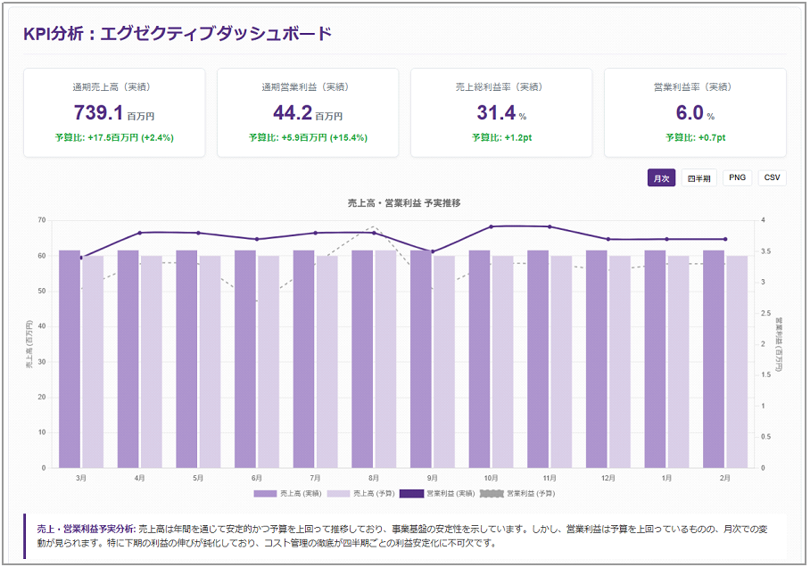Select the 通期売上高（実績）KPI card
Viewport: 810px width, 567px height.
116,111
